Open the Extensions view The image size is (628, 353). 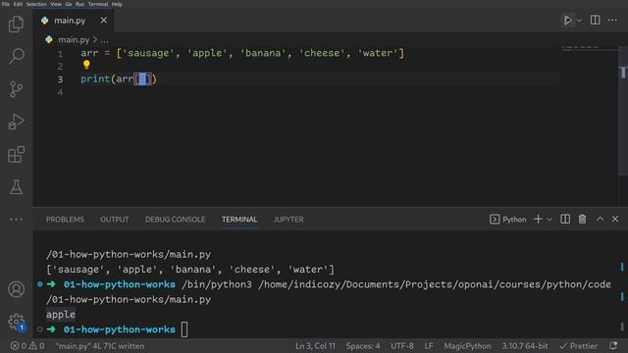coord(16,155)
